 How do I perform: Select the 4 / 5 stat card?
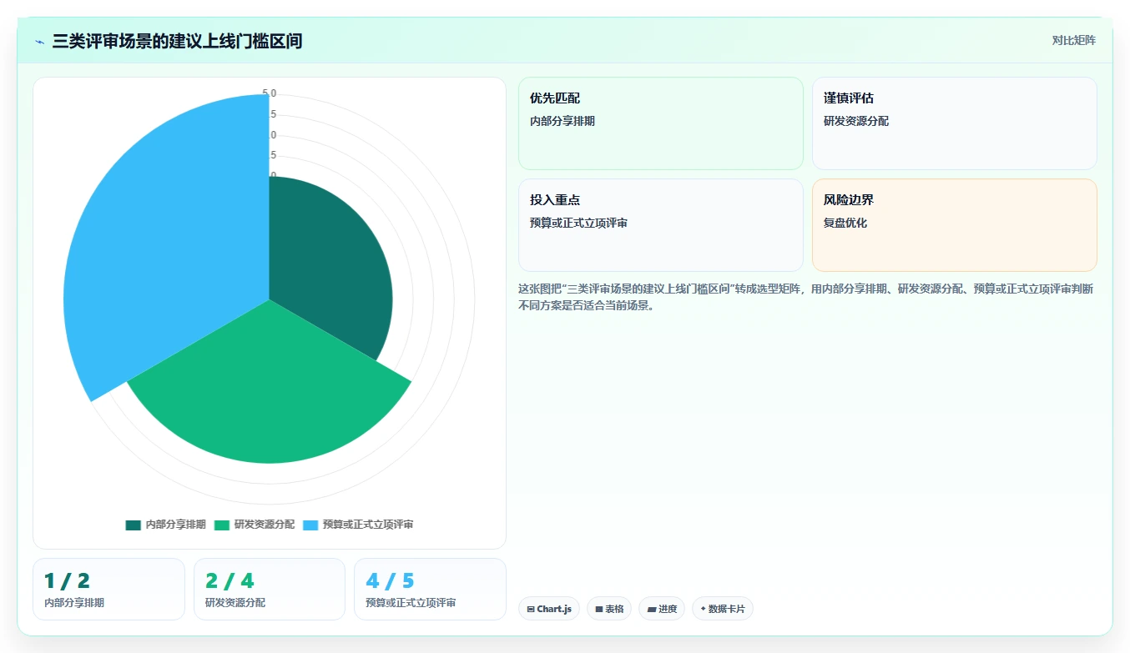pyautogui.click(x=430, y=589)
